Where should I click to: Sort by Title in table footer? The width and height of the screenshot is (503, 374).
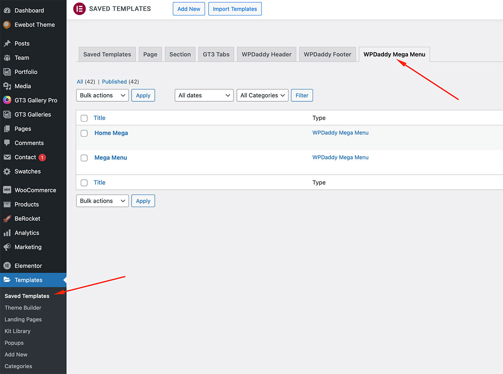[x=99, y=182]
